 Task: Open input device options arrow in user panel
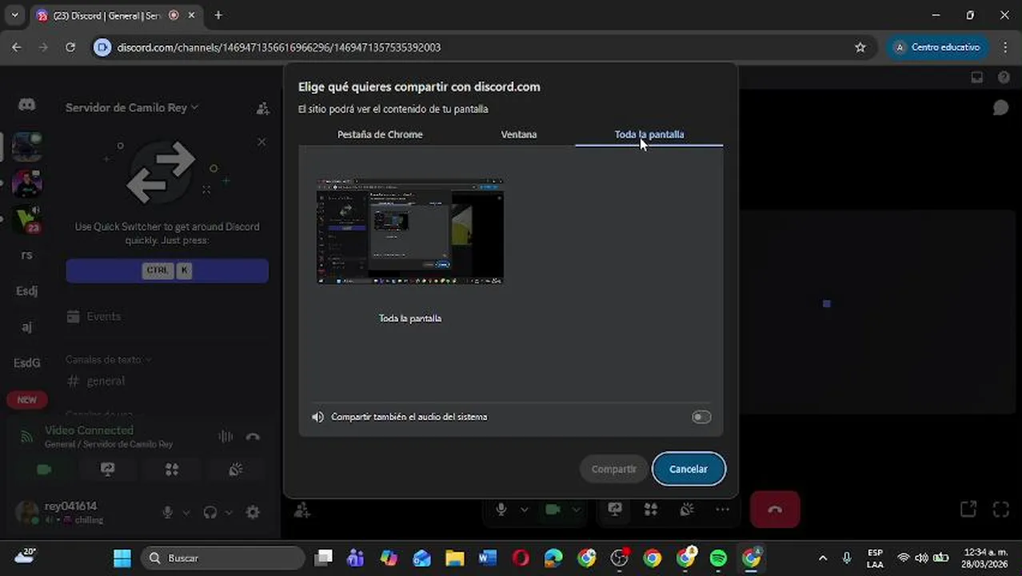point(186,513)
